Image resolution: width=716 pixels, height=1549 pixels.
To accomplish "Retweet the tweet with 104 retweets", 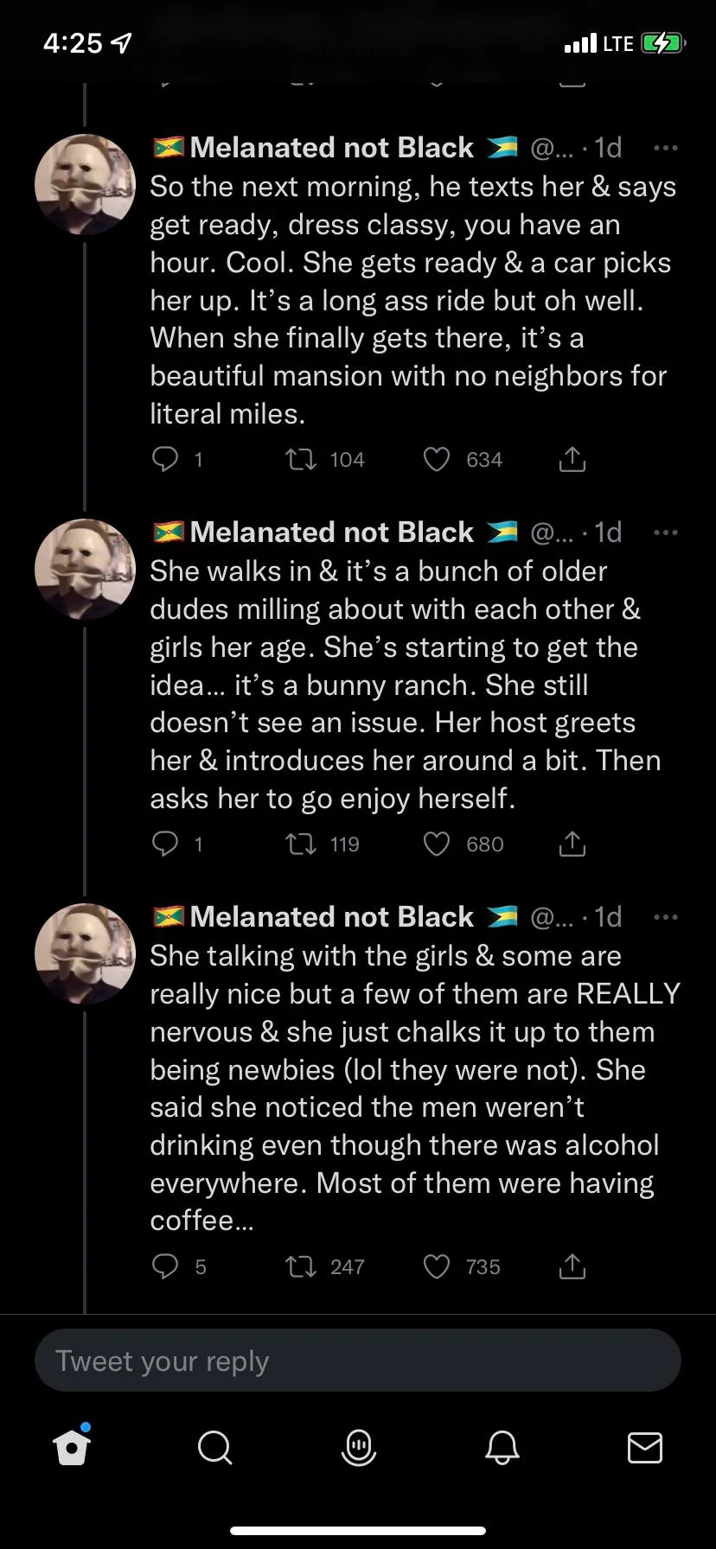I will [x=301, y=459].
